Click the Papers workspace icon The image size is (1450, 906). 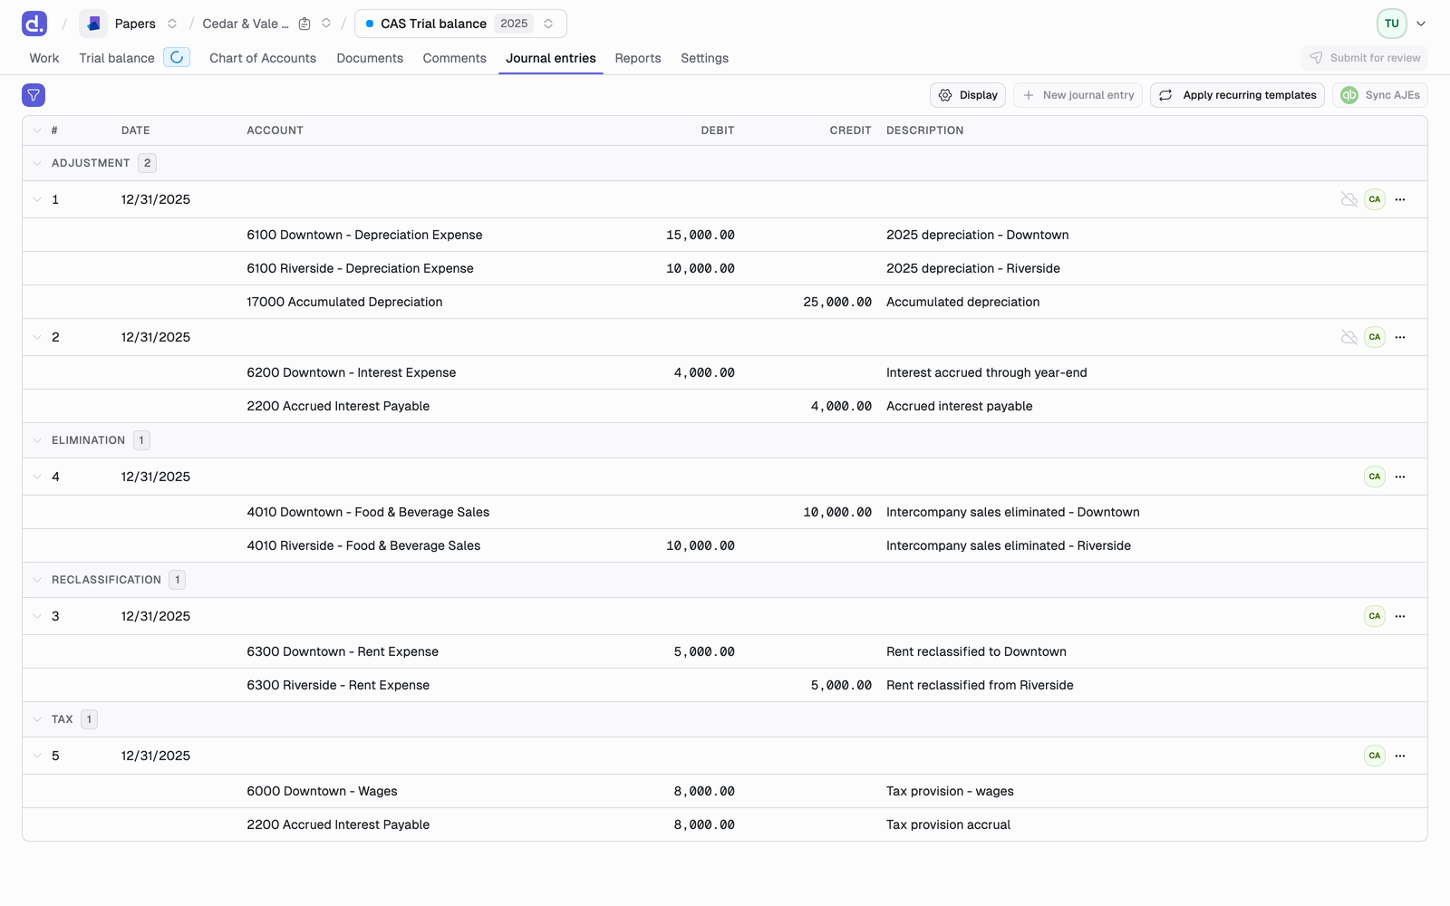click(x=93, y=24)
